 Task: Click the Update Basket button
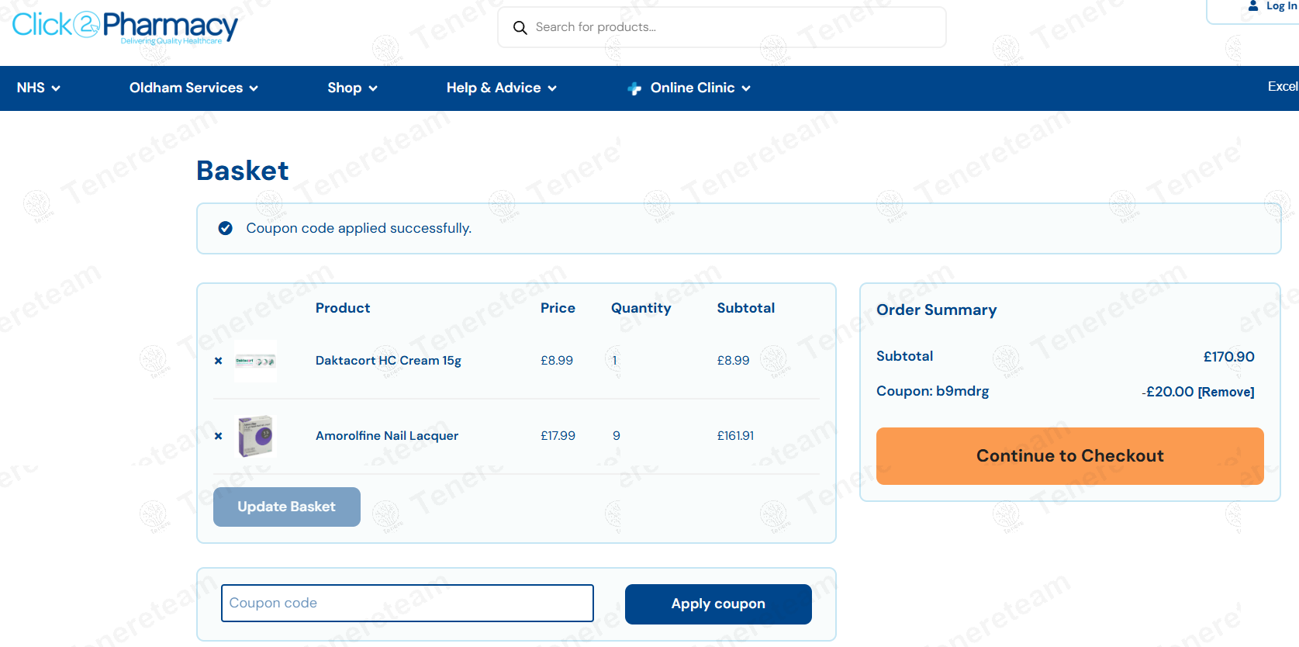point(286,507)
